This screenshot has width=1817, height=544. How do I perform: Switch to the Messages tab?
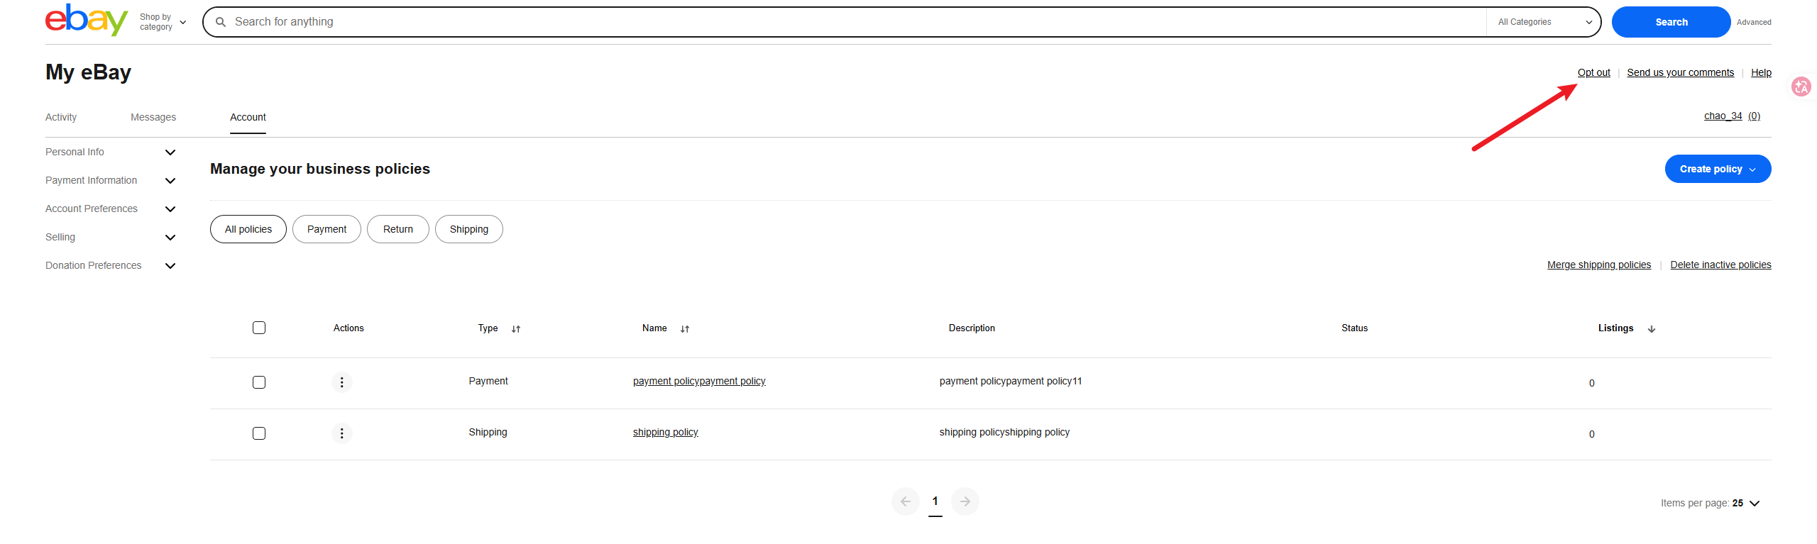[x=153, y=117]
